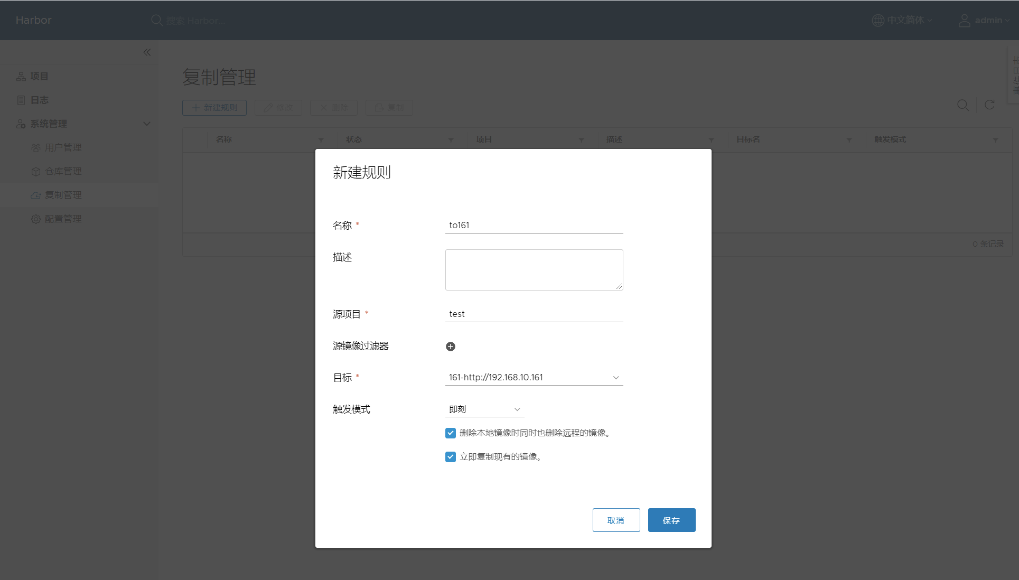Click the 描述 description text area
This screenshot has width=1019, height=580.
click(x=534, y=270)
